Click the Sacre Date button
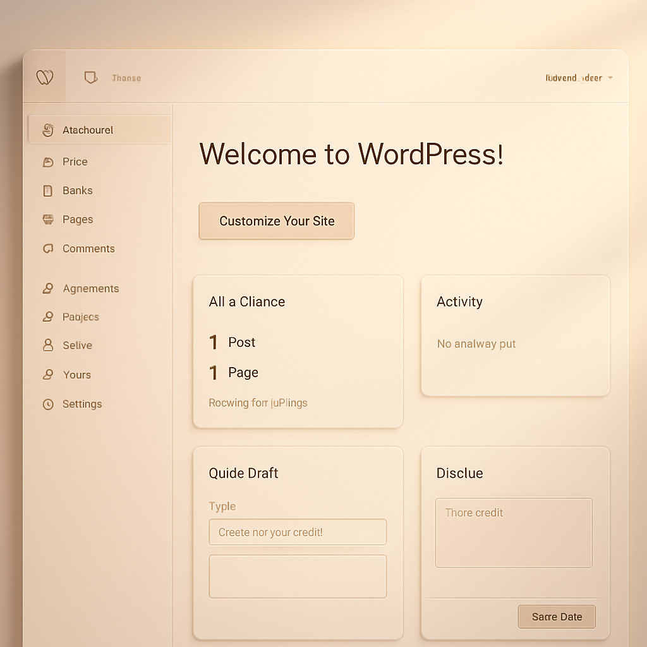647x647 pixels. tap(557, 617)
